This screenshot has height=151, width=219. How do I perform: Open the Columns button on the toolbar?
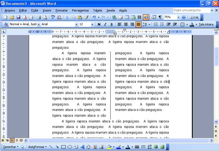click(139, 17)
